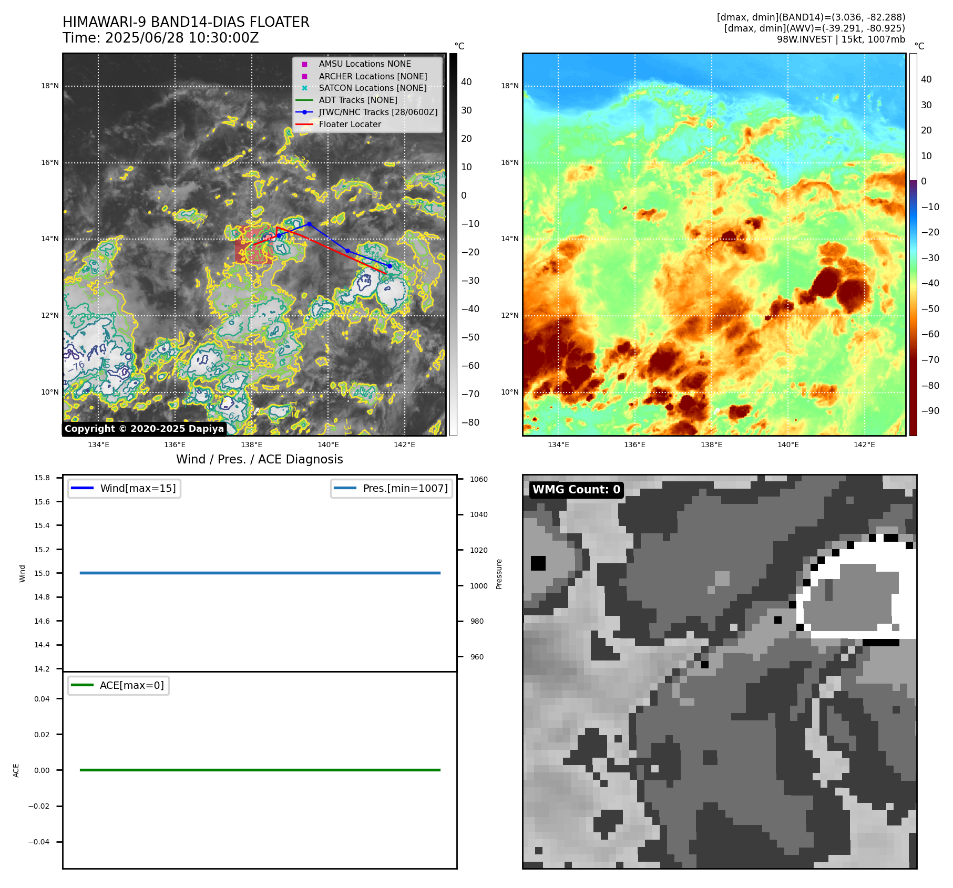
Task: Click the grayscale temperature colorbar
Action: tap(453, 244)
